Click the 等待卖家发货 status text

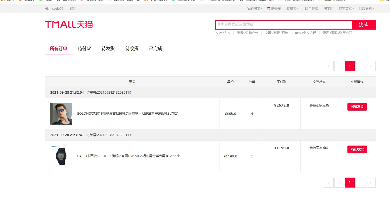(x=319, y=105)
